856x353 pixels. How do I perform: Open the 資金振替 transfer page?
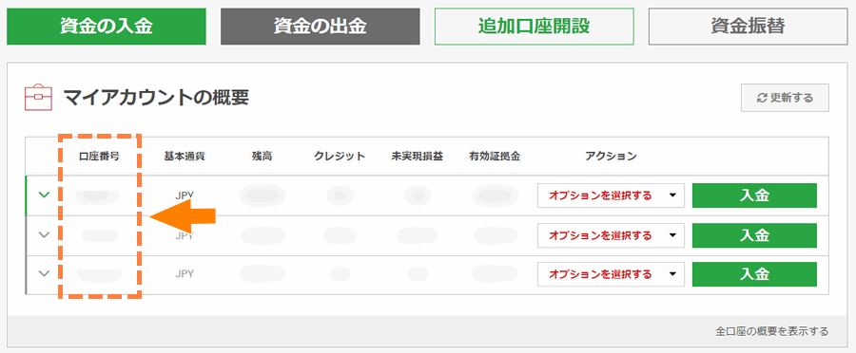point(748,27)
